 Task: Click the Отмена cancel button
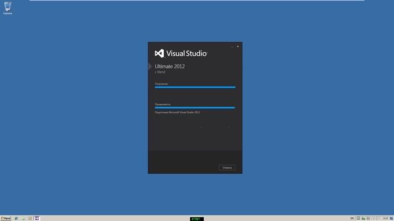point(227,168)
